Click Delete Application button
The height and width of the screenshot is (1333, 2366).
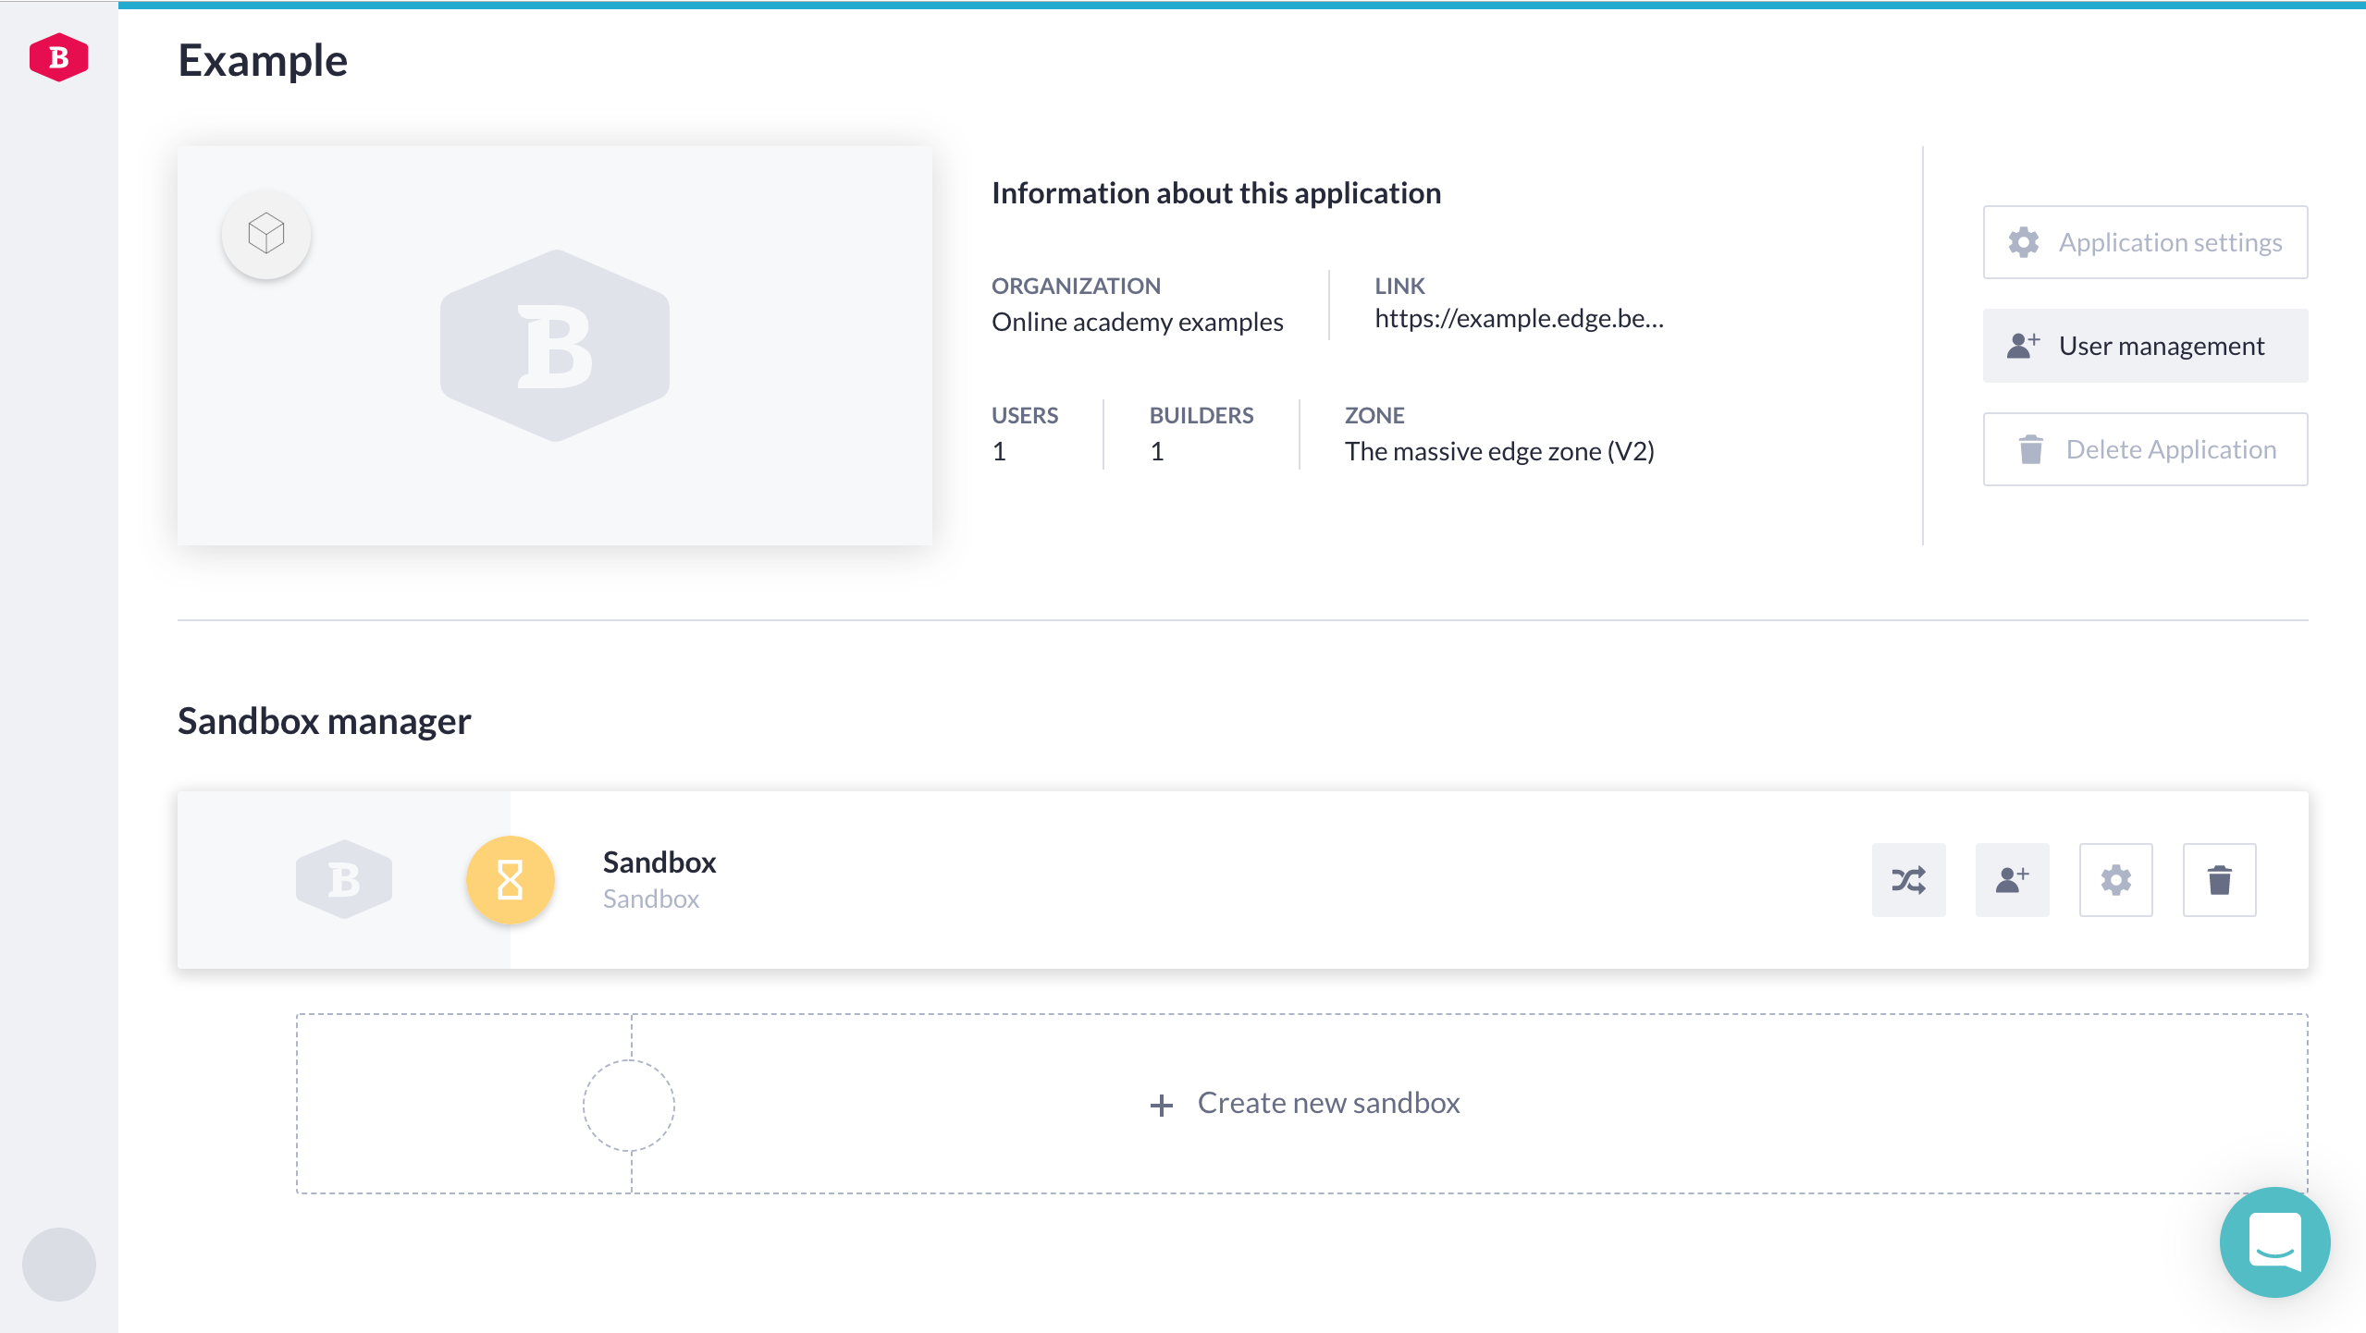[x=2147, y=448]
